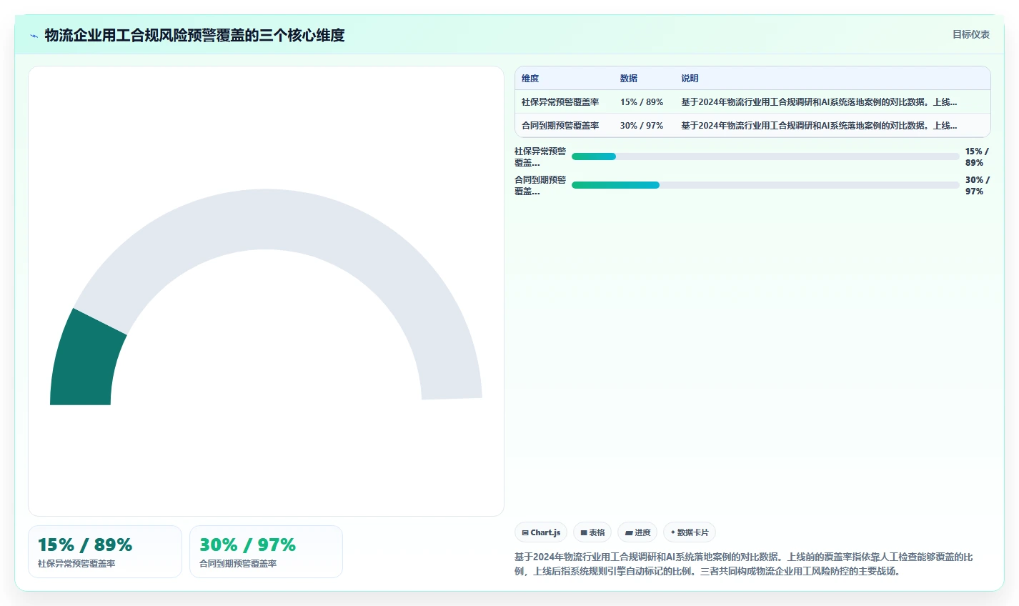Select the 合同到期预警覆盖率 table cell
Viewport: 1019px width, 606px height.
[560, 126]
